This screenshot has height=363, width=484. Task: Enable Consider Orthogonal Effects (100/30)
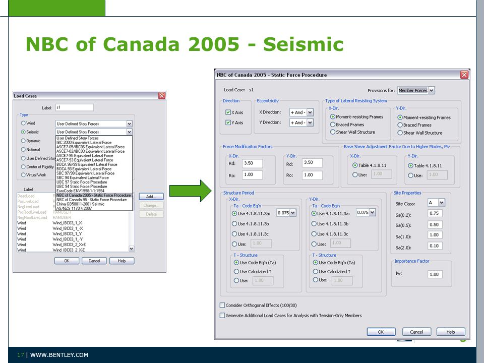pyautogui.click(x=222, y=306)
